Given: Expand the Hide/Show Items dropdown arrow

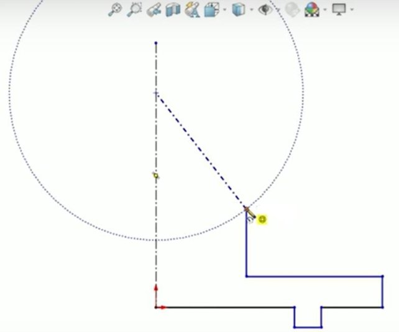Looking at the screenshot, I should tap(278, 10).
